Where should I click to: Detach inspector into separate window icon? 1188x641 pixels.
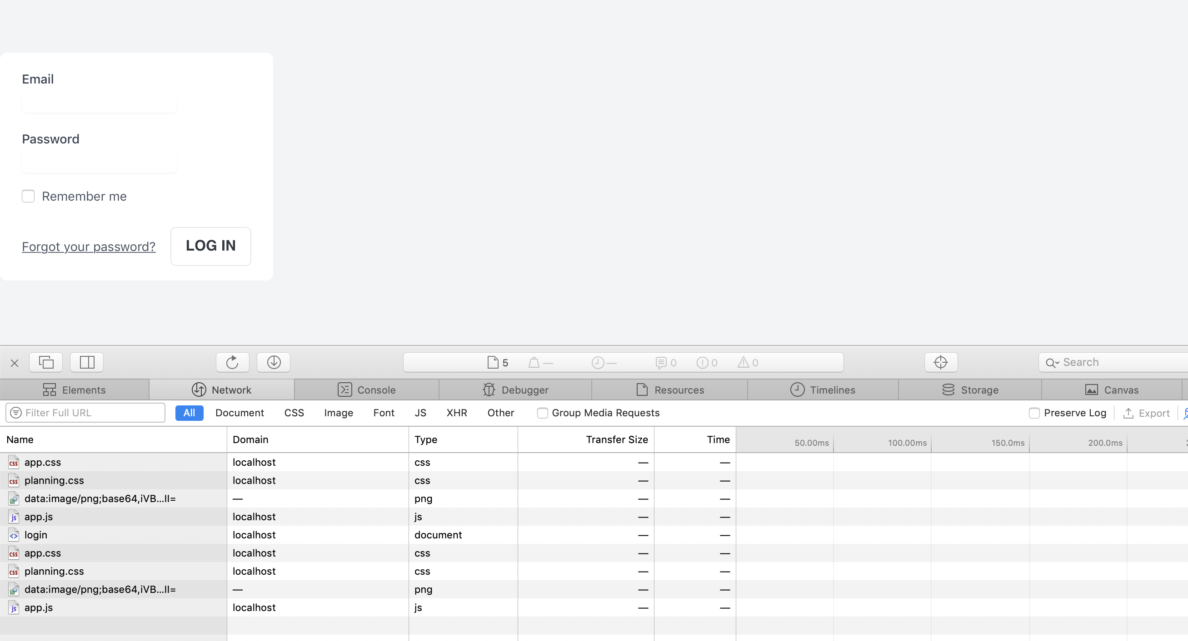tap(46, 362)
